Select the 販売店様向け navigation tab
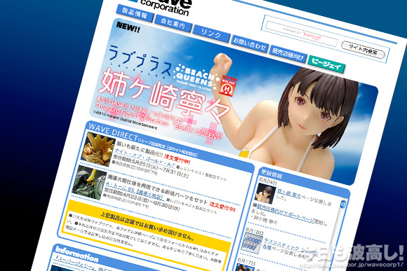This screenshot has width=407, height=271. [288, 54]
